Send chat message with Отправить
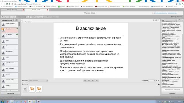Screen dimensions: 184x103 click(x=172, y=93)
